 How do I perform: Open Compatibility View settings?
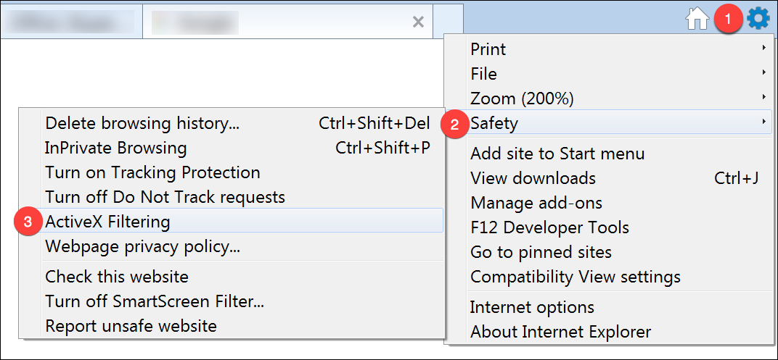576,277
